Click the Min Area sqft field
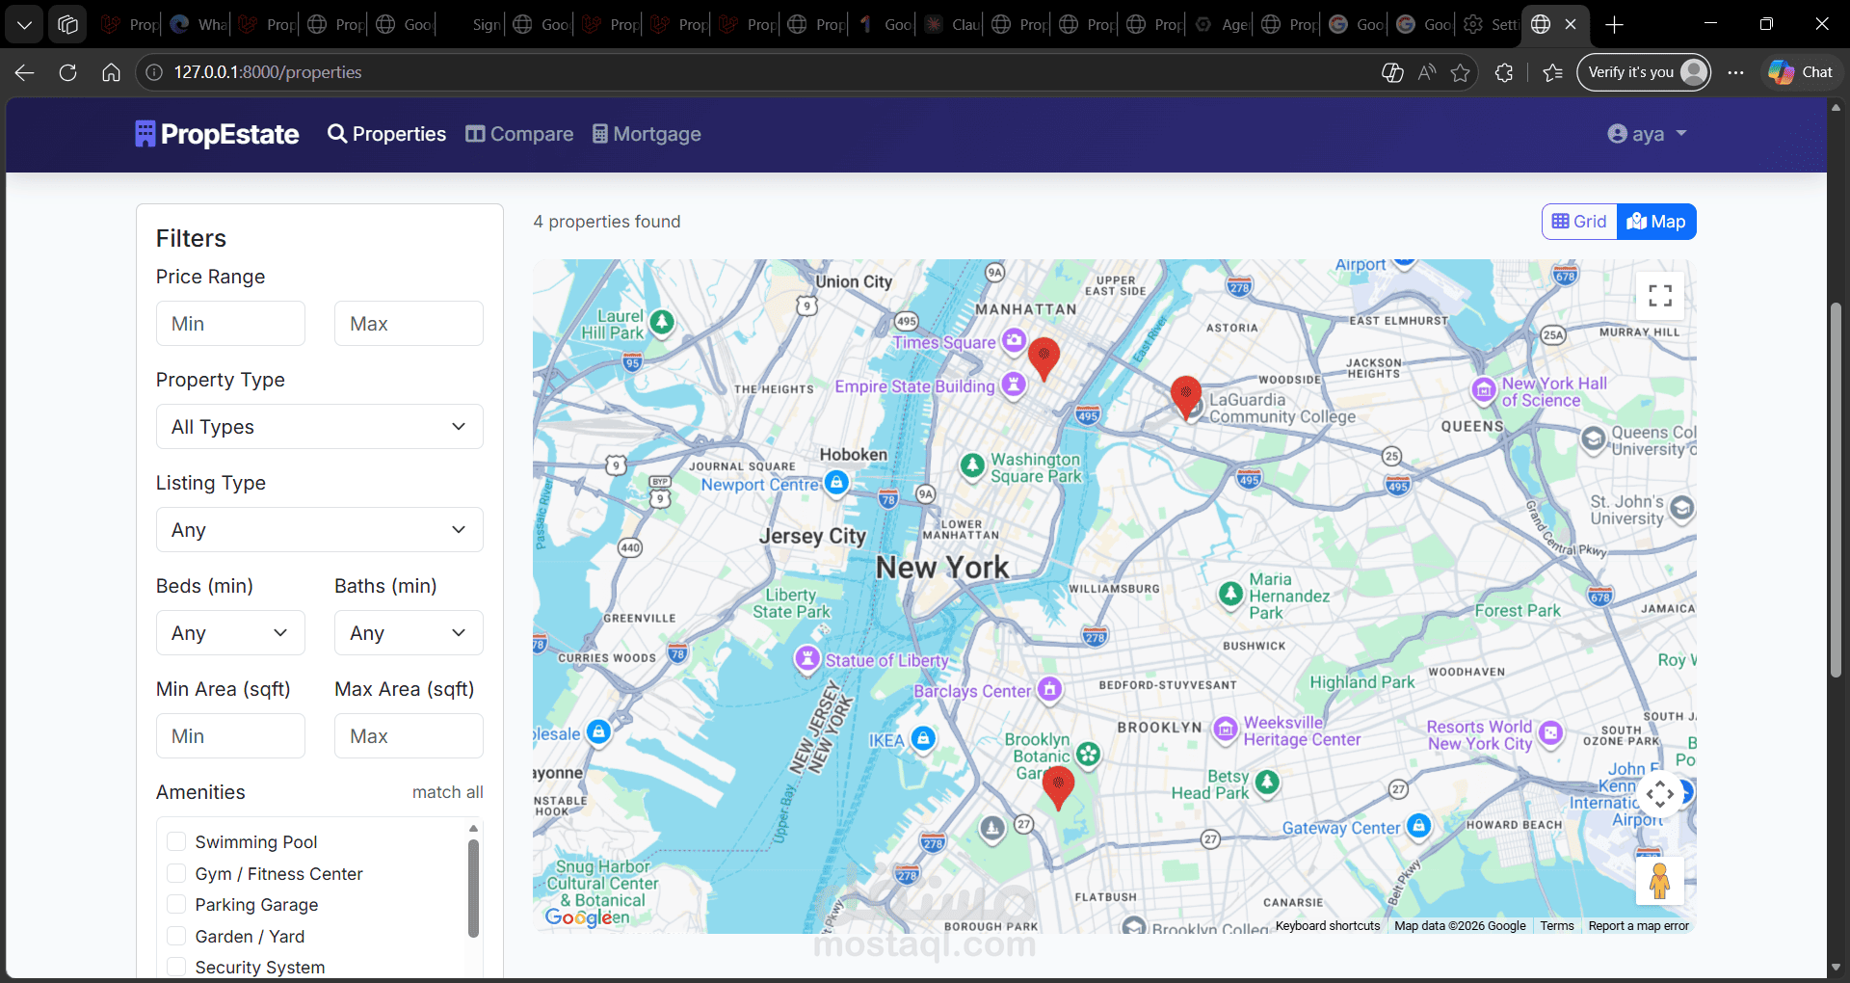This screenshot has height=983, width=1850. pyautogui.click(x=230, y=736)
